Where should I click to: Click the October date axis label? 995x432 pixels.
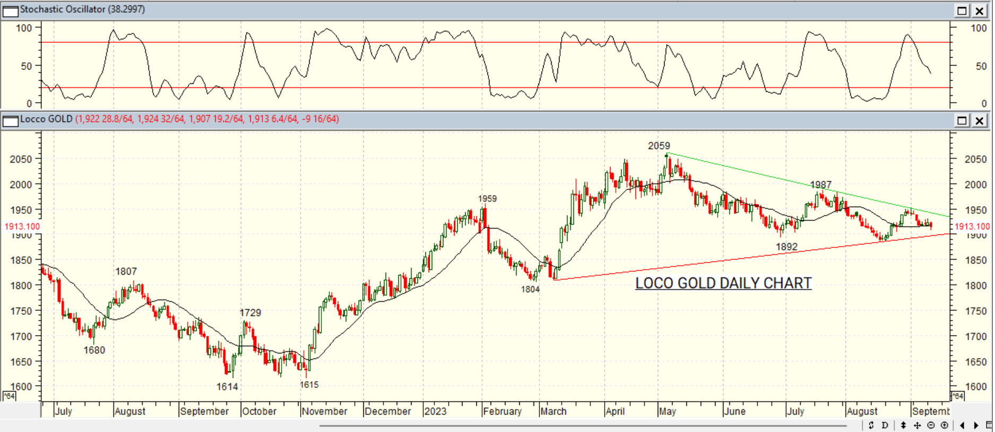[259, 411]
